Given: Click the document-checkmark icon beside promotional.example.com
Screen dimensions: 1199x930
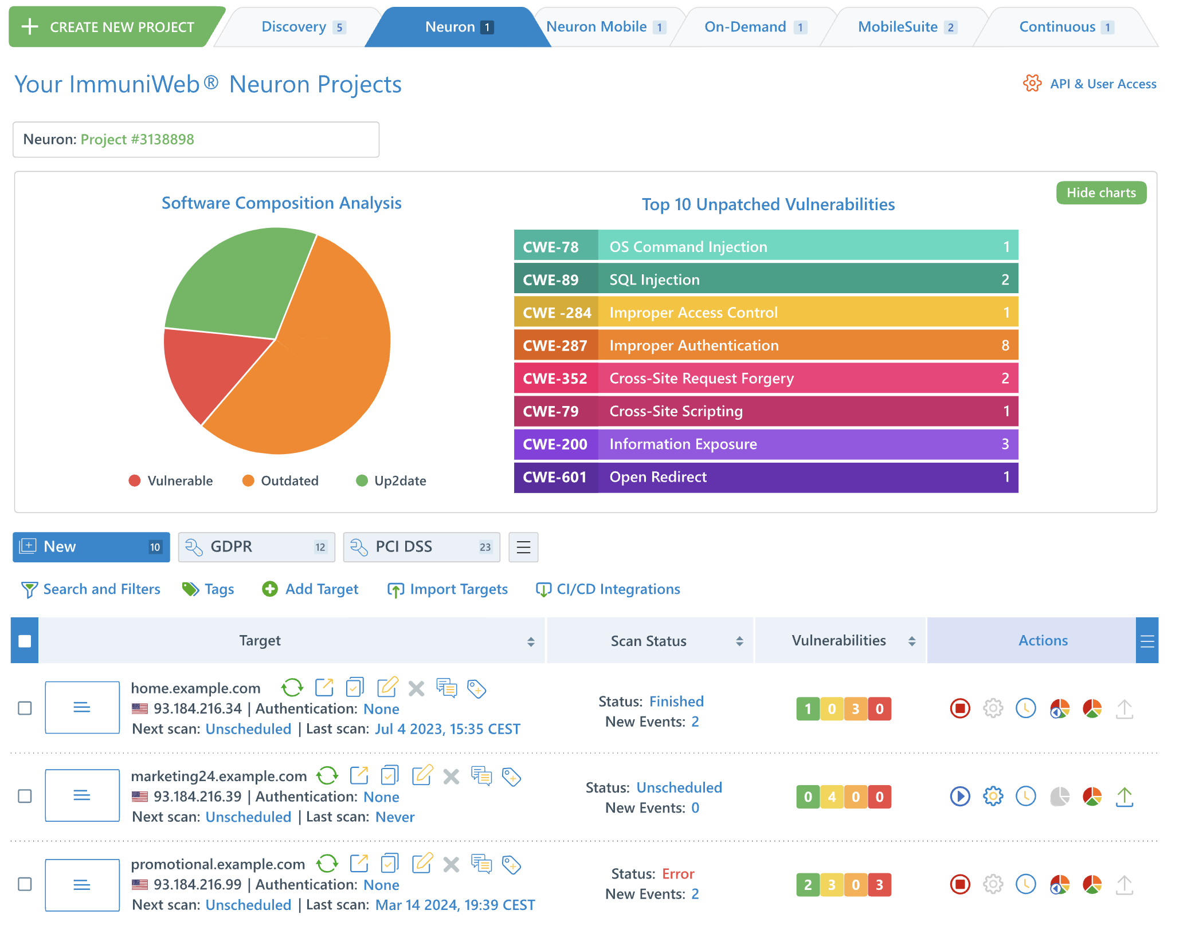Looking at the screenshot, I should coord(390,863).
